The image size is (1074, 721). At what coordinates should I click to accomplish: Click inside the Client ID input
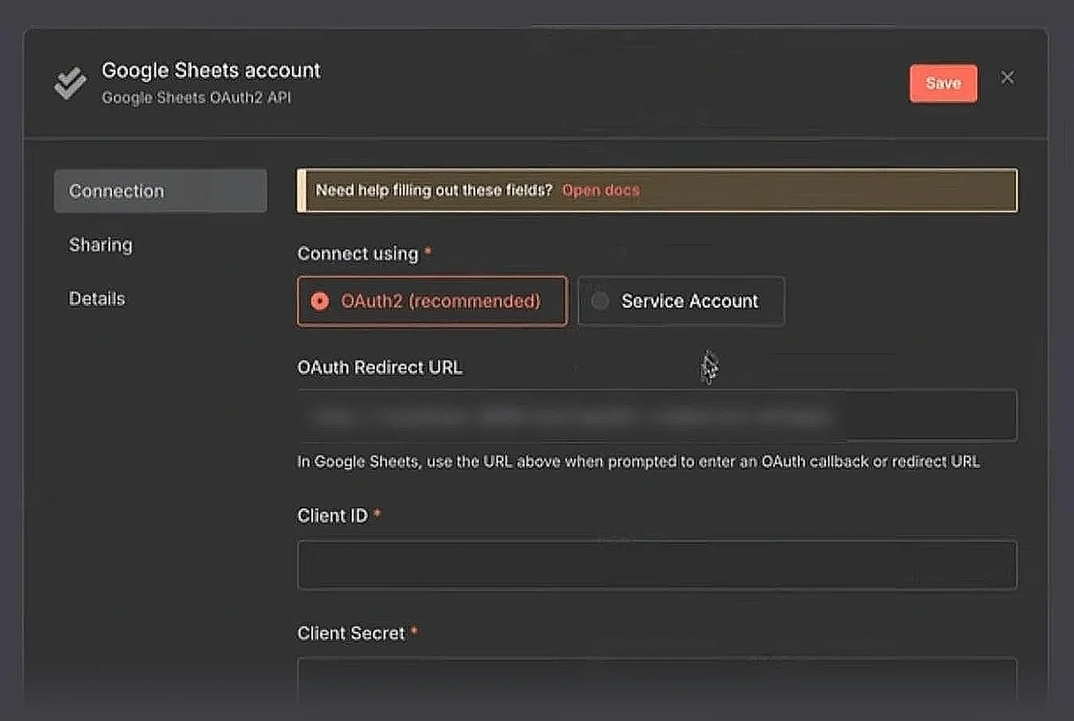(658, 564)
